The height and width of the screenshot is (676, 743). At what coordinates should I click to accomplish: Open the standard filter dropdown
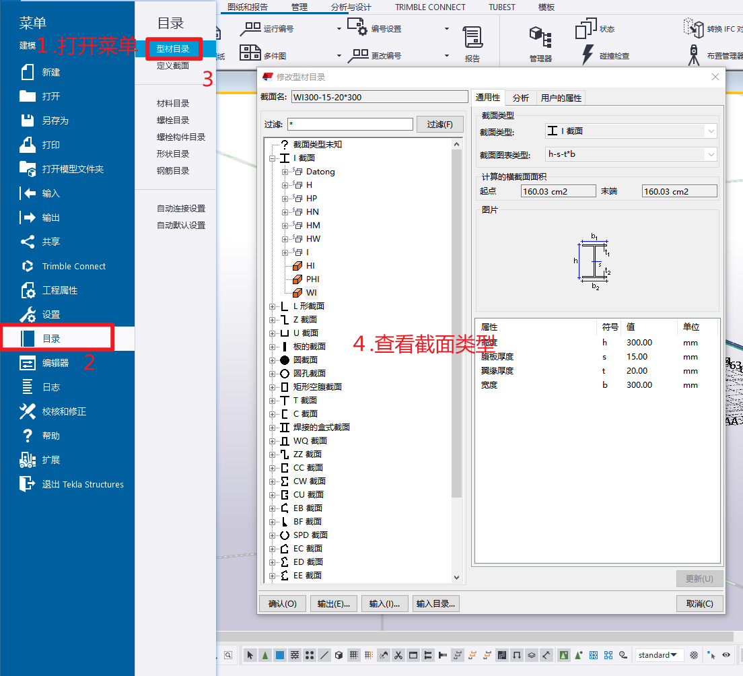659,655
